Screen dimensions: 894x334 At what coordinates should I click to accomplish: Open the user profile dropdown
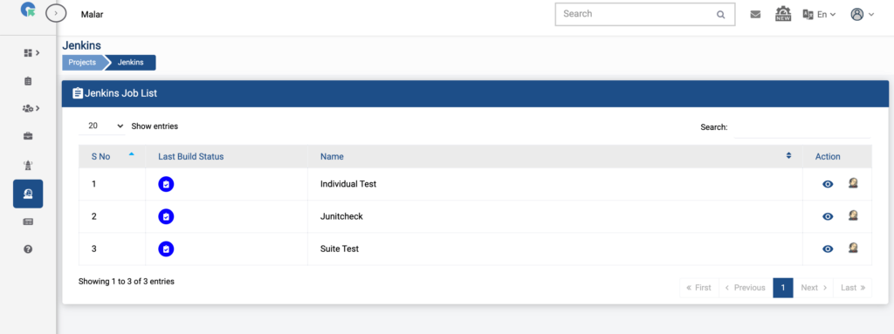(862, 15)
